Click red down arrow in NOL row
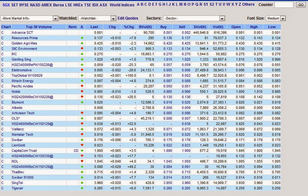The width and height of the screenshot is (308, 196). point(82,161)
